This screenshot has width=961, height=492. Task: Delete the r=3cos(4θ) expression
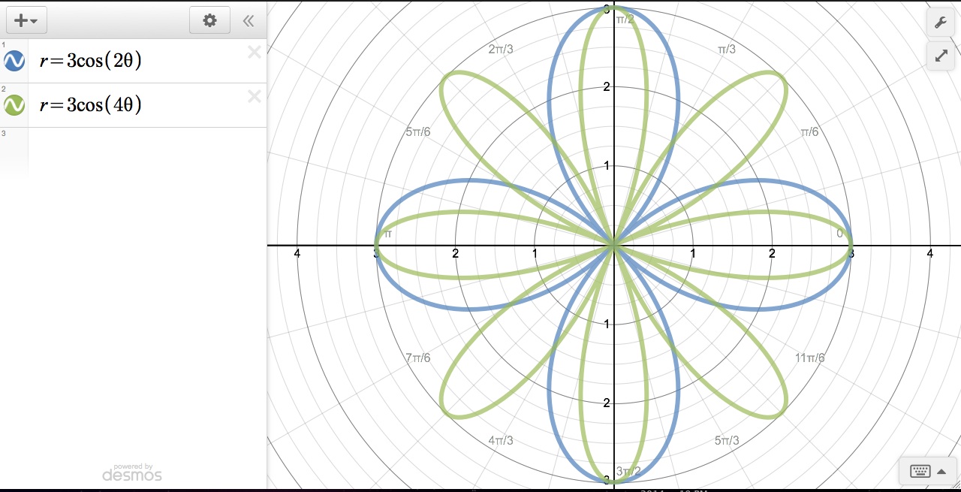255,96
